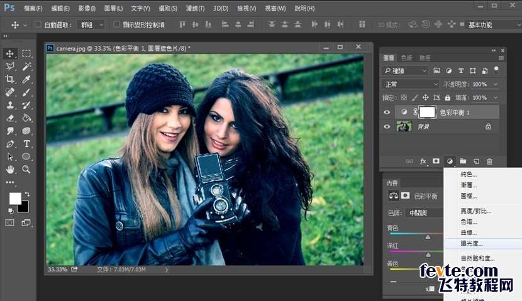Click the delete layer trash icon
The width and height of the screenshot is (522, 301).
click(x=489, y=161)
